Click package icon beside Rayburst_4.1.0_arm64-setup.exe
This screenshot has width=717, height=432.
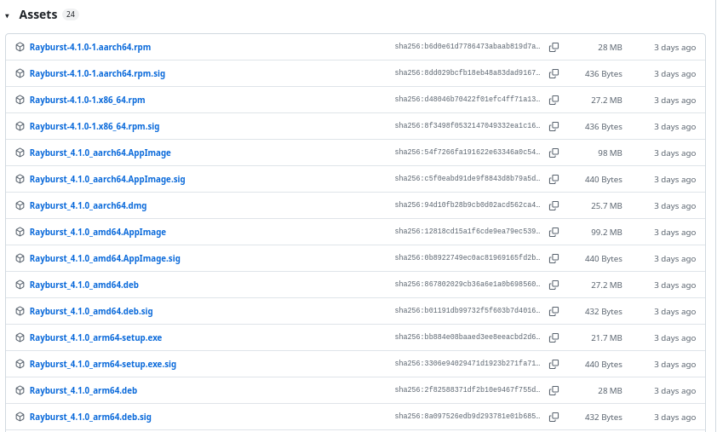tap(20, 337)
